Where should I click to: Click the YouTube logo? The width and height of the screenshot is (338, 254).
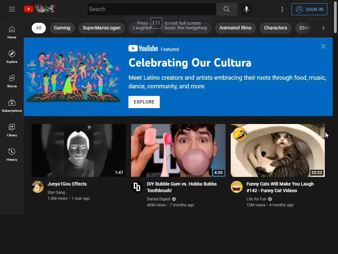(40, 9)
